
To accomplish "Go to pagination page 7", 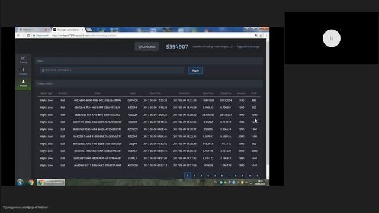I will click(229, 176).
